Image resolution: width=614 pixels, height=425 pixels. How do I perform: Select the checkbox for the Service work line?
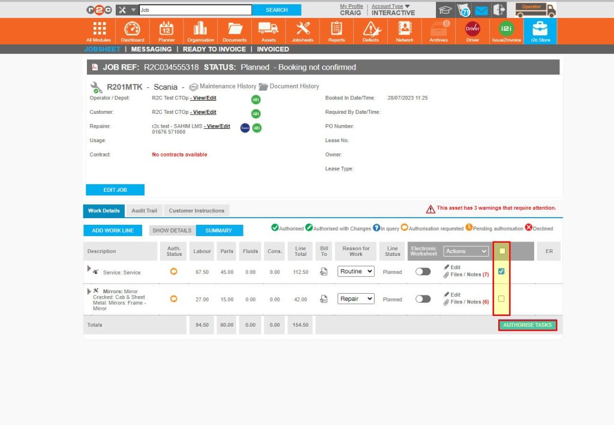pyautogui.click(x=502, y=272)
